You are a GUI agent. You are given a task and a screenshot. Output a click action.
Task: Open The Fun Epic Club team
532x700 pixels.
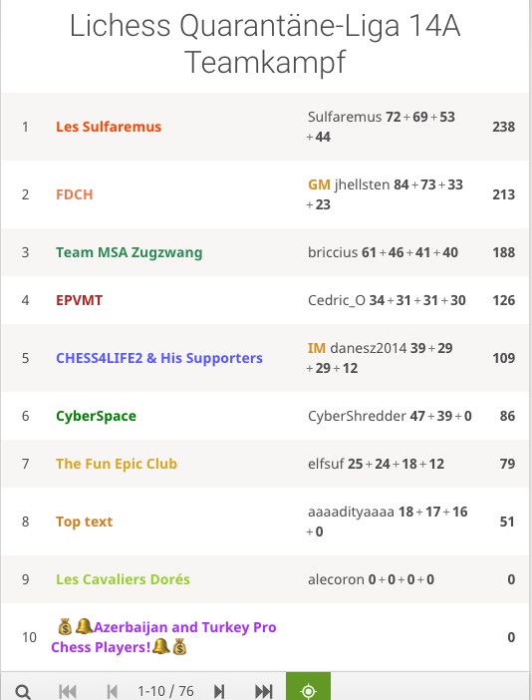[x=117, y=464]
